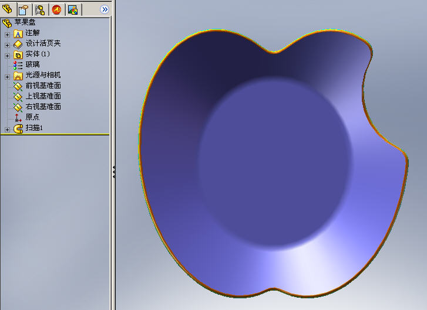This screenshot has height=310, width=427.
Task: Click the 玻璃 material icon
Action: [x=18, y=65]
